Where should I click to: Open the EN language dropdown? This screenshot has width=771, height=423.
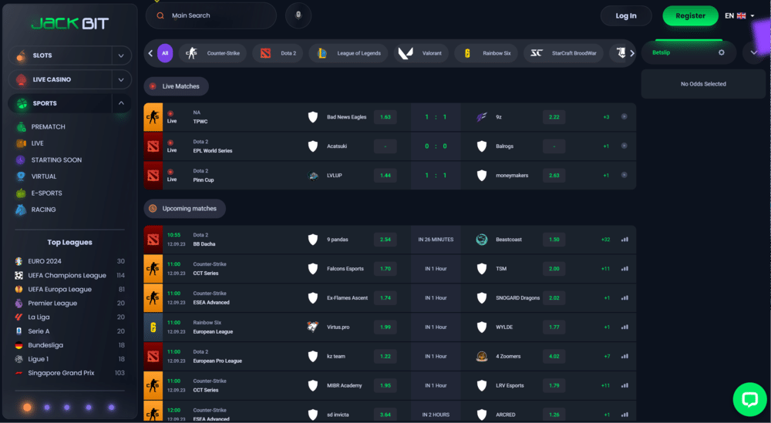click(739, 15)
